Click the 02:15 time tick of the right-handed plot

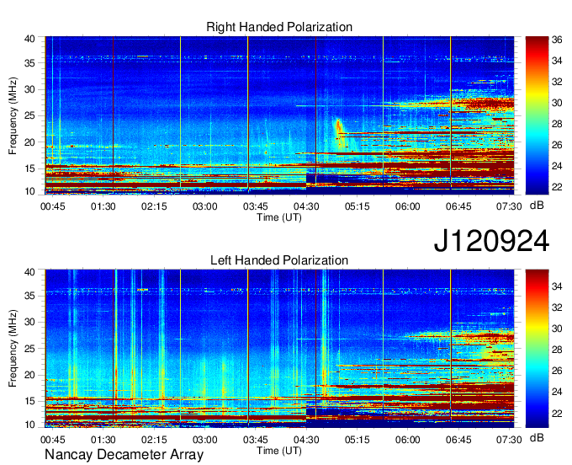pos(154,206)
